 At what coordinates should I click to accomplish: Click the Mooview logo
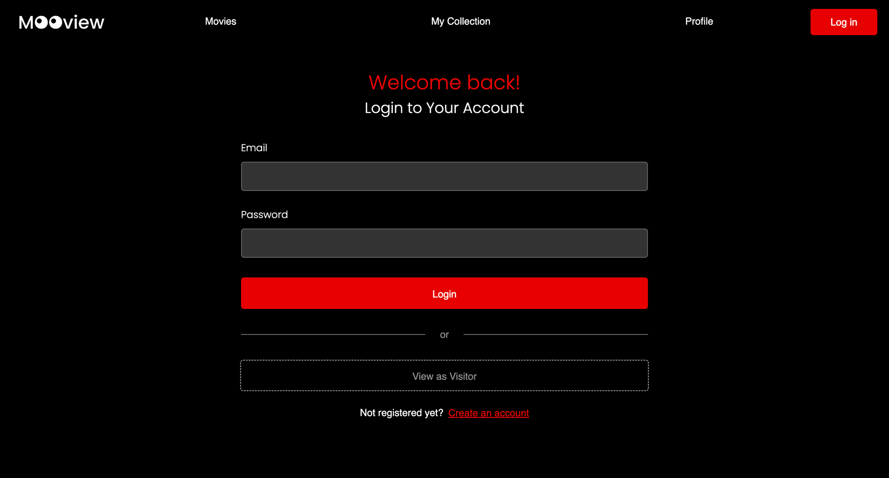pyautogui.click(x=61, y=21)
